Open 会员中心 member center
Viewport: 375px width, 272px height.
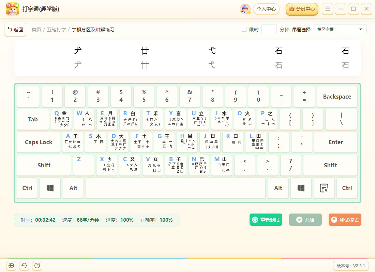(x=302, y=9)
